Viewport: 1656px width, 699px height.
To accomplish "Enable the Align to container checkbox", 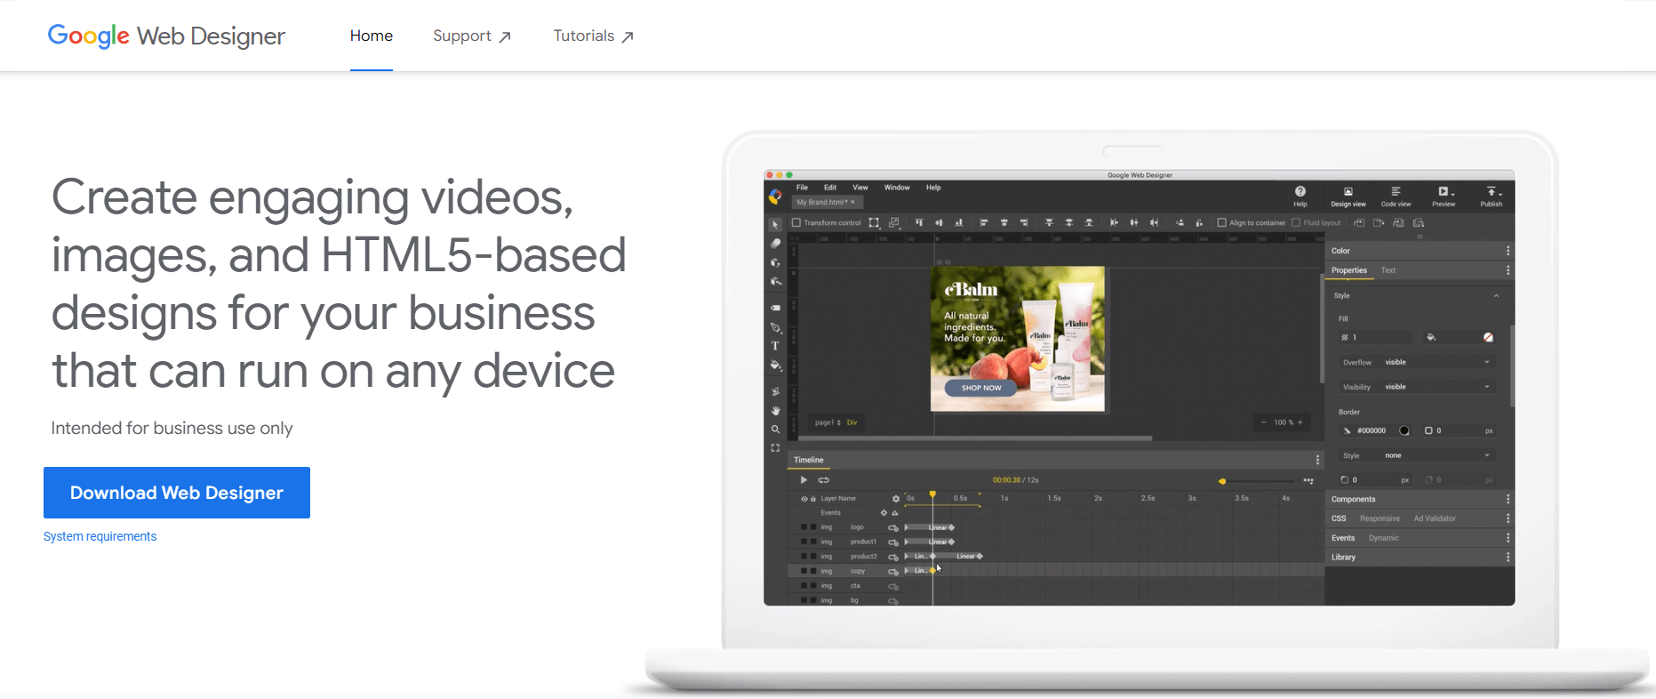I will pos(1221,222).
